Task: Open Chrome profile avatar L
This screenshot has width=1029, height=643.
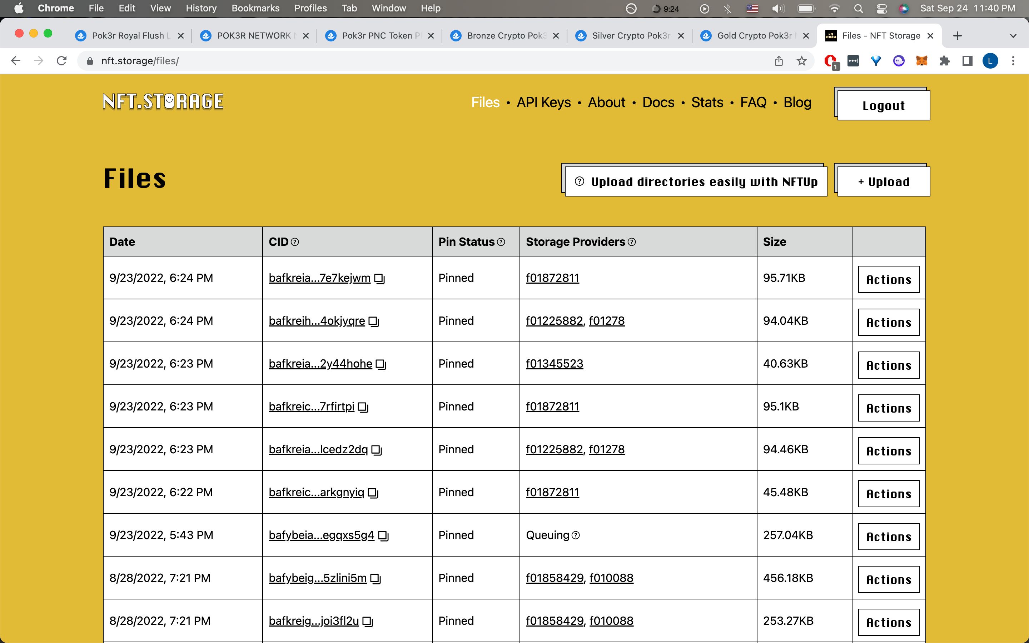Action: point(990,61)
